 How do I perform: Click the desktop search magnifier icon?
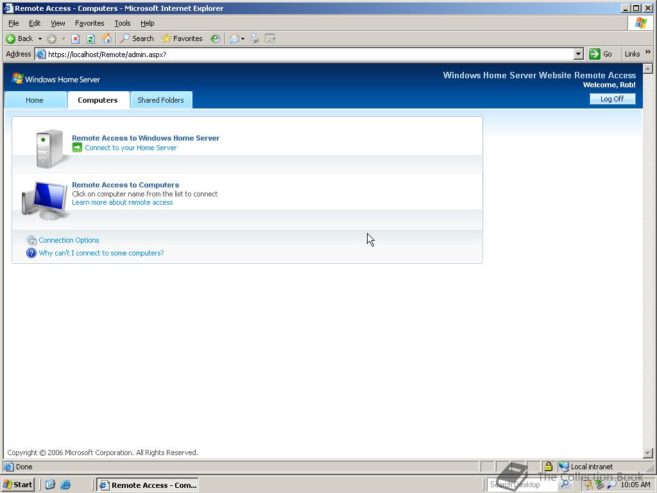(x=565, y=484)
